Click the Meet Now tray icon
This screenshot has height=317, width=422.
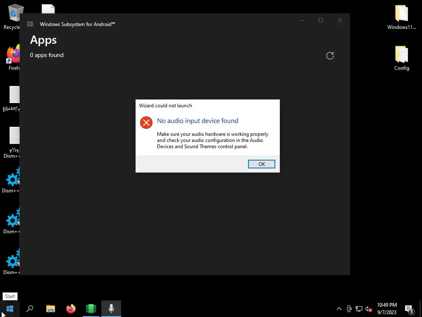349,309
